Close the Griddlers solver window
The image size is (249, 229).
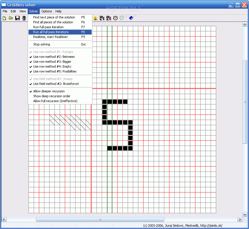click(244, 5)
